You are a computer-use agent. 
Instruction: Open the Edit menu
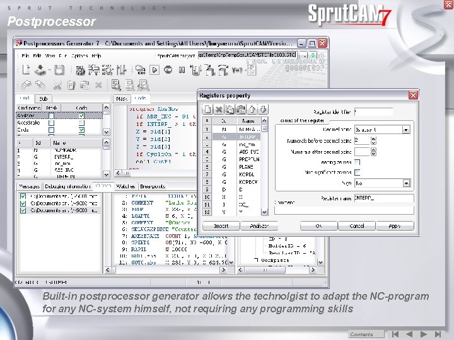click(37, 56)
